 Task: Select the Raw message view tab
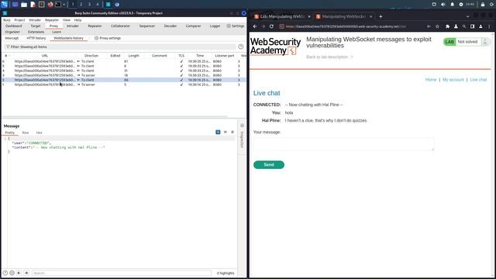click(x=26, y=133)
